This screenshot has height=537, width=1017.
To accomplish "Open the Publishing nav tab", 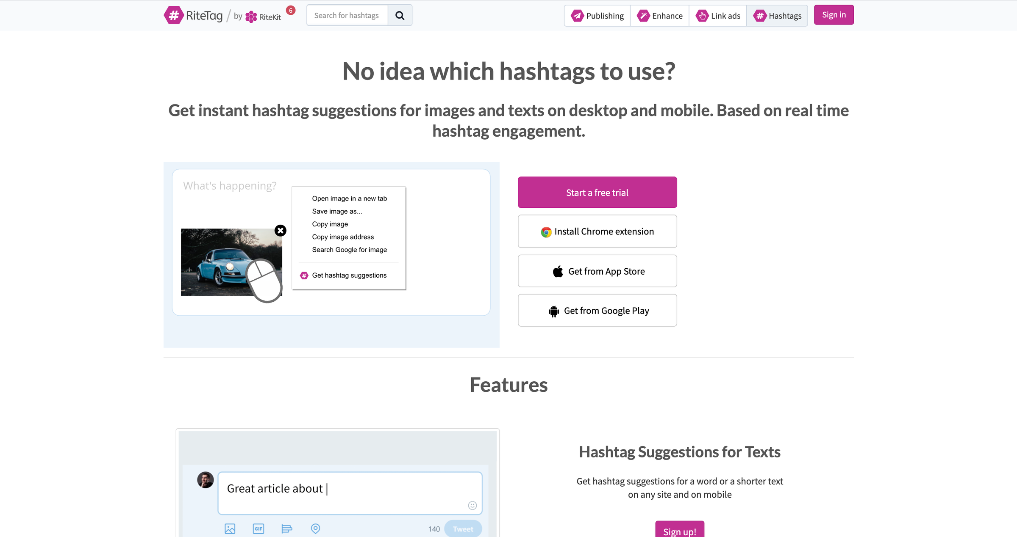I will click(597, 16).
